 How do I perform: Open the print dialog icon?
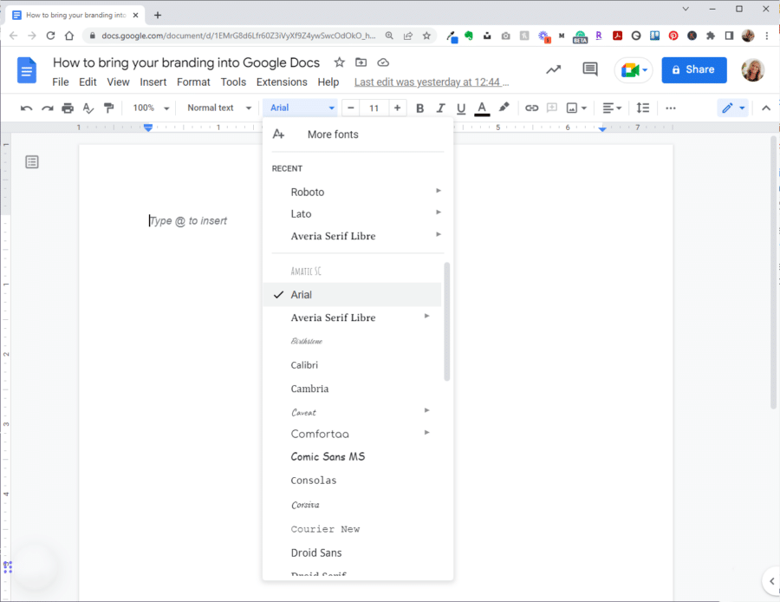[67, 108]
